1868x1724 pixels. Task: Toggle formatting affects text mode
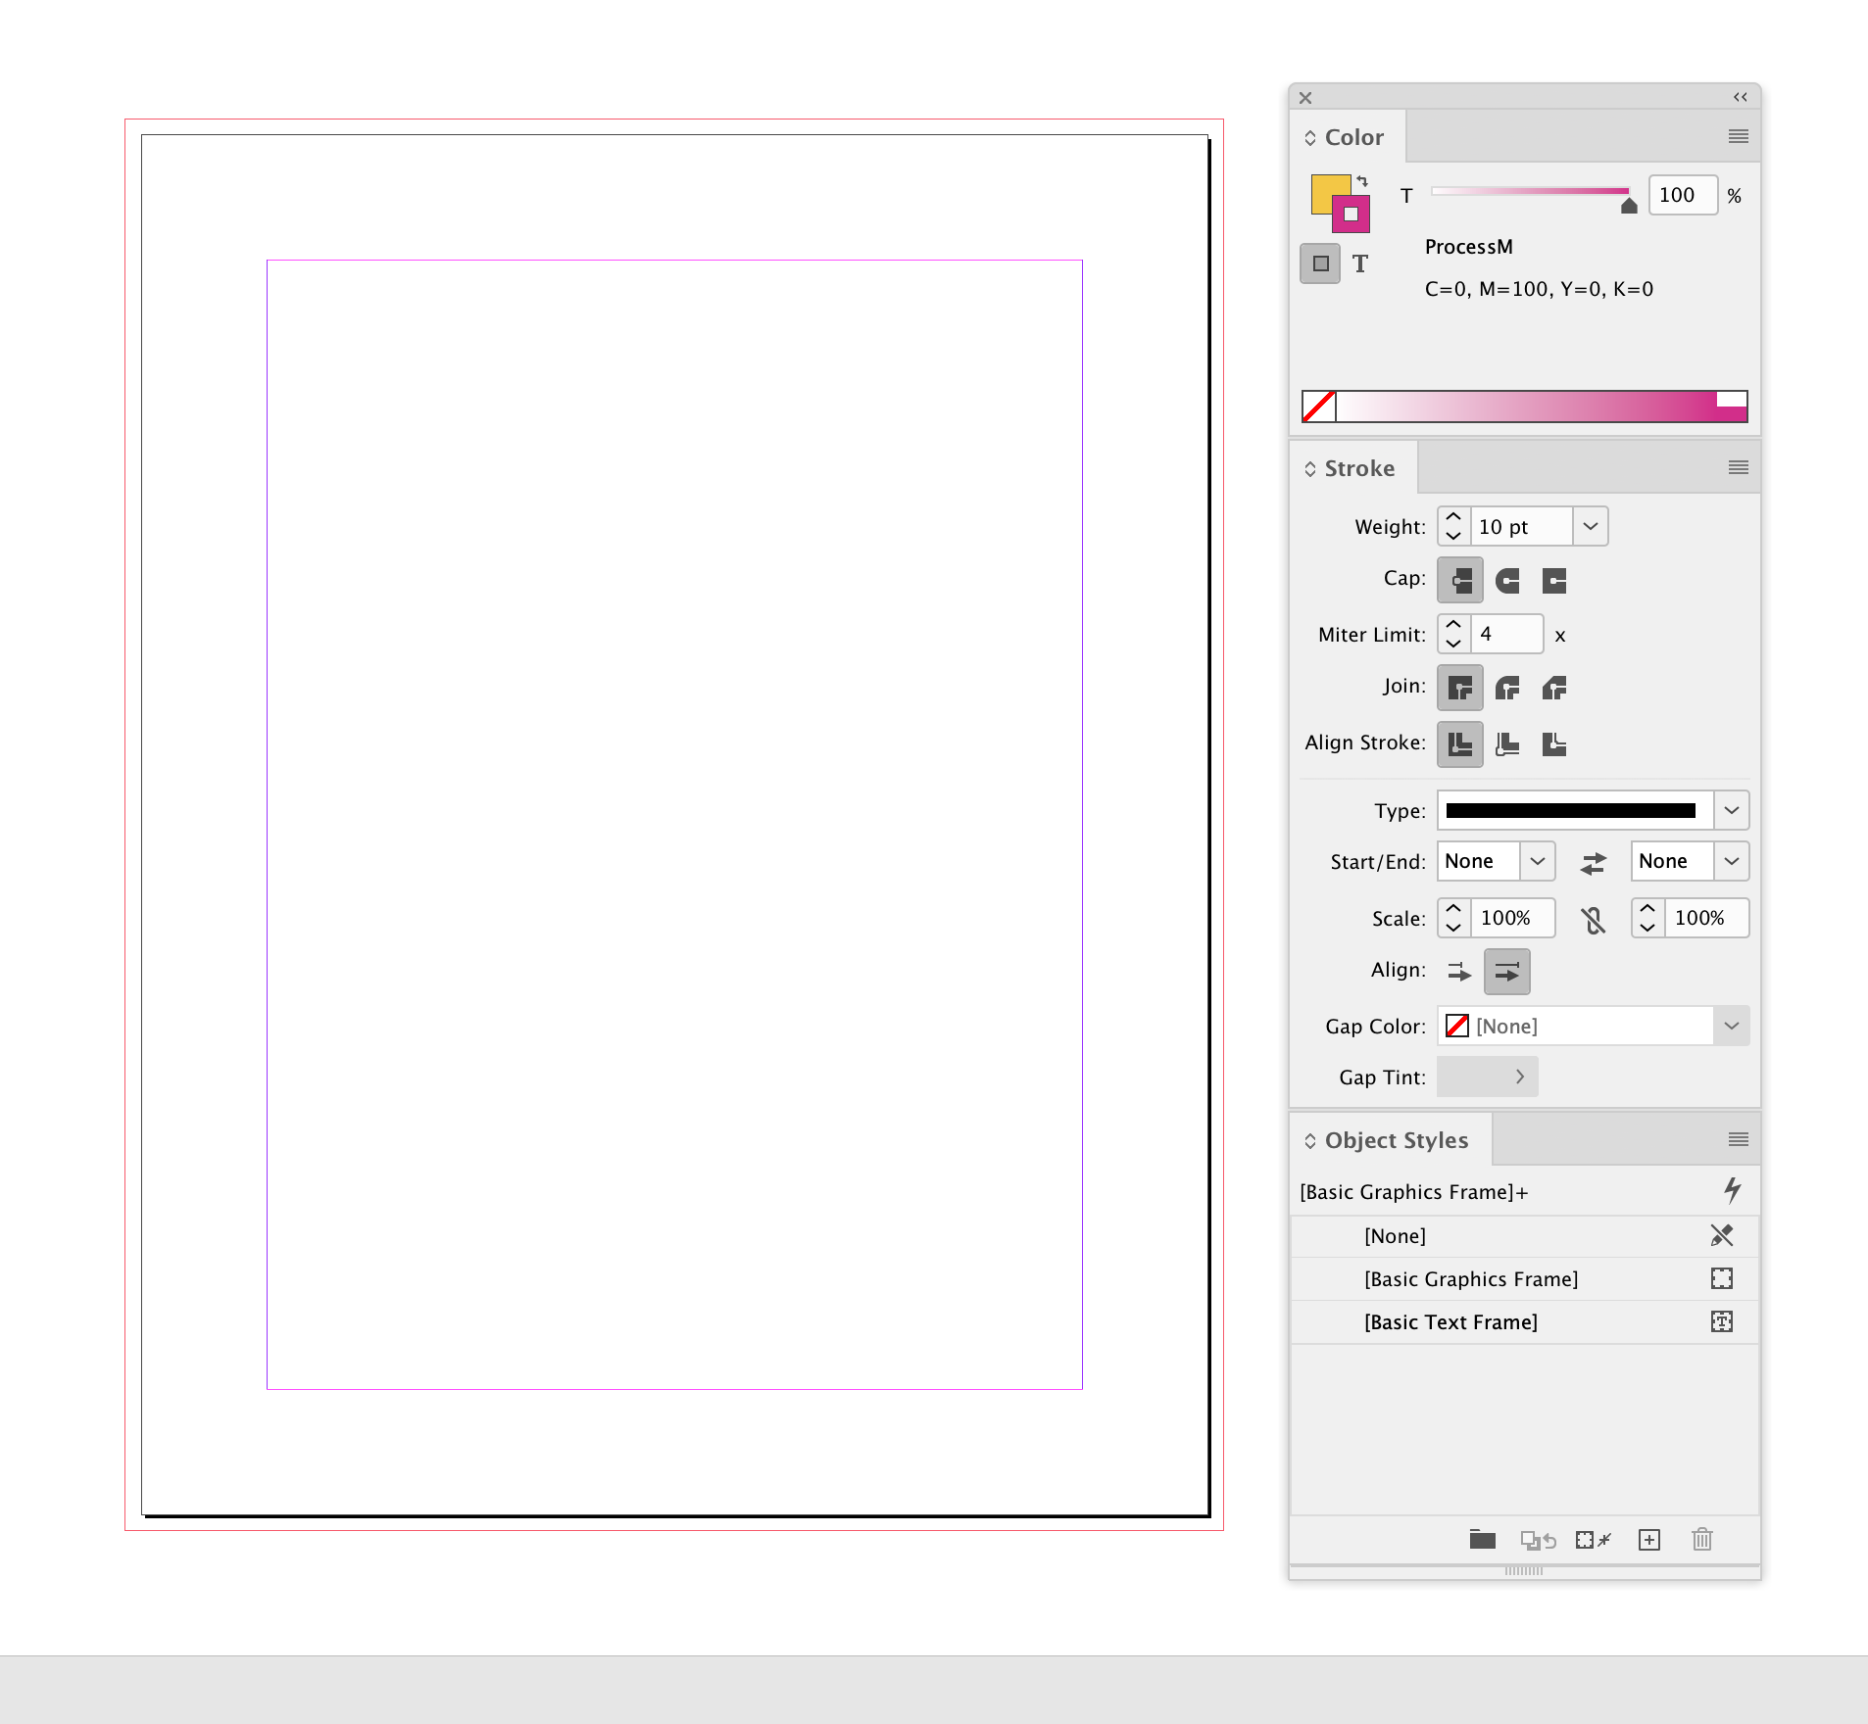pos(1361,263)
